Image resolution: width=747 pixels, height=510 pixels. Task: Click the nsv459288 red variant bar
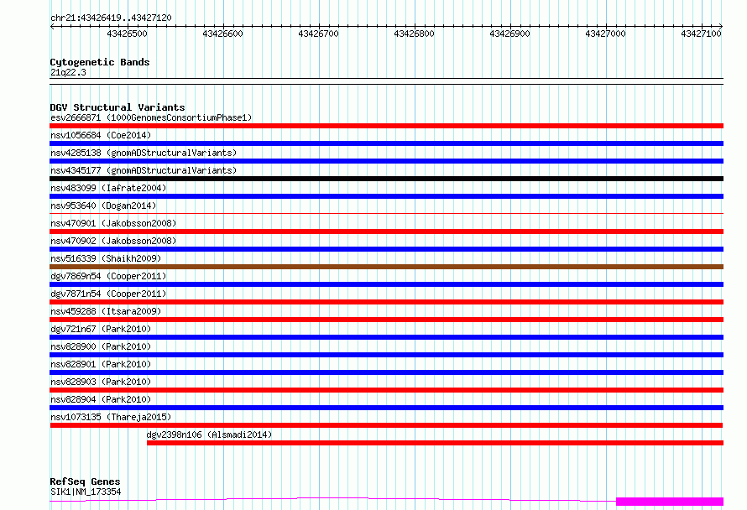[386, 320]
